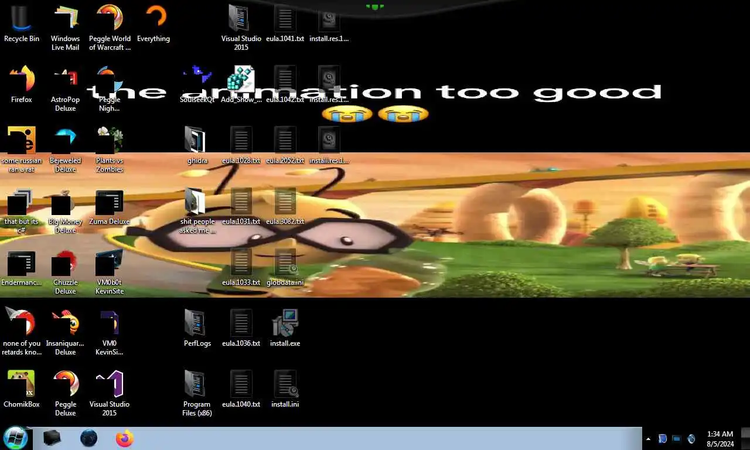Select the eula.1040.txt file
Image resolution: width=750 pixels, height=450 pixels.
coord(241,390)
